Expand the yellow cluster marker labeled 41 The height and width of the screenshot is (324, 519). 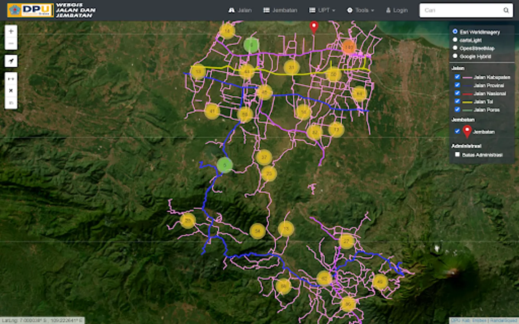(x=212, y=111)
